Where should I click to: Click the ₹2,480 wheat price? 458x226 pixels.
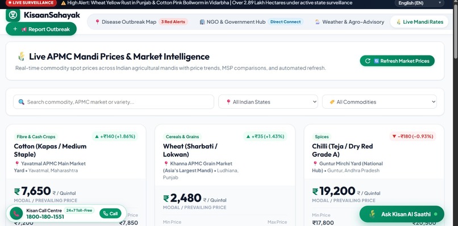coord(182,198)
